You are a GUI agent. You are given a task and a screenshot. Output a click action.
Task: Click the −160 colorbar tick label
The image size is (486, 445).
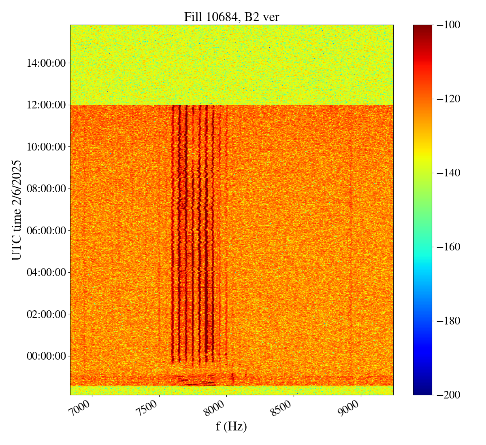449,247
